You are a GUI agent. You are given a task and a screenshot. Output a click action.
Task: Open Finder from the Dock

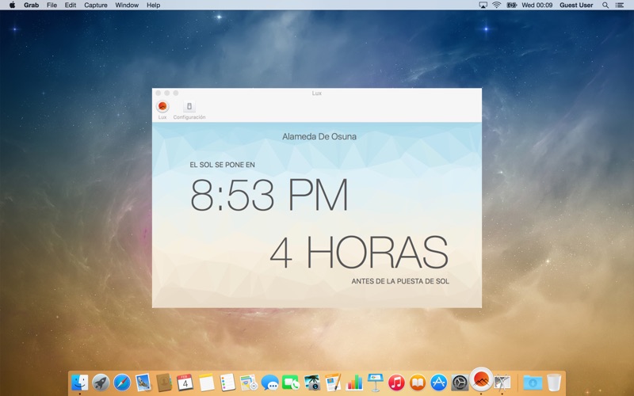pos(80,382)
